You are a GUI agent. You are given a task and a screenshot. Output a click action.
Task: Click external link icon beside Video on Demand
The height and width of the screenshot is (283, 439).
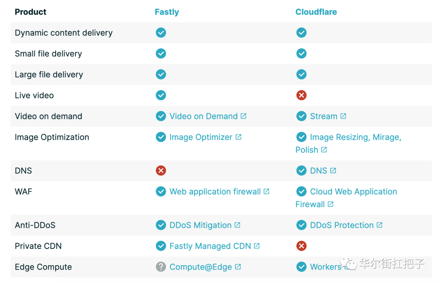243,116
